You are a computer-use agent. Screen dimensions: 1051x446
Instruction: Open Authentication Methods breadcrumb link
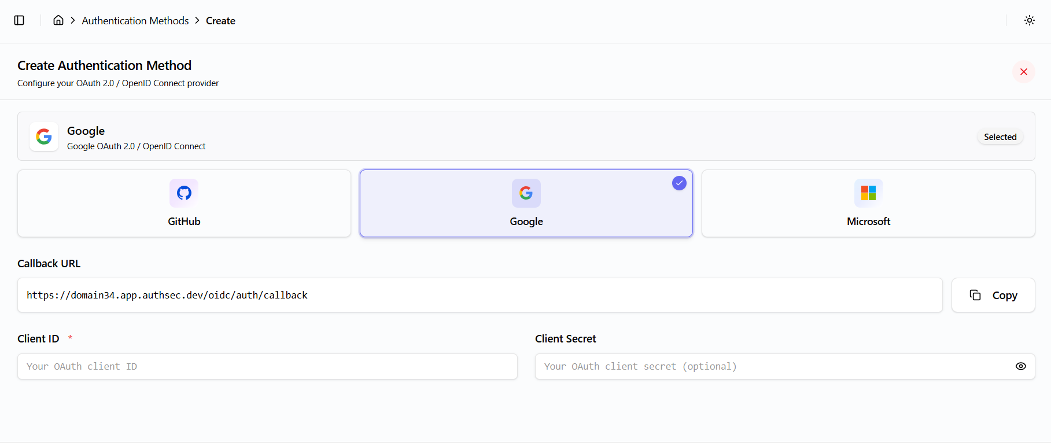[135, 21]
